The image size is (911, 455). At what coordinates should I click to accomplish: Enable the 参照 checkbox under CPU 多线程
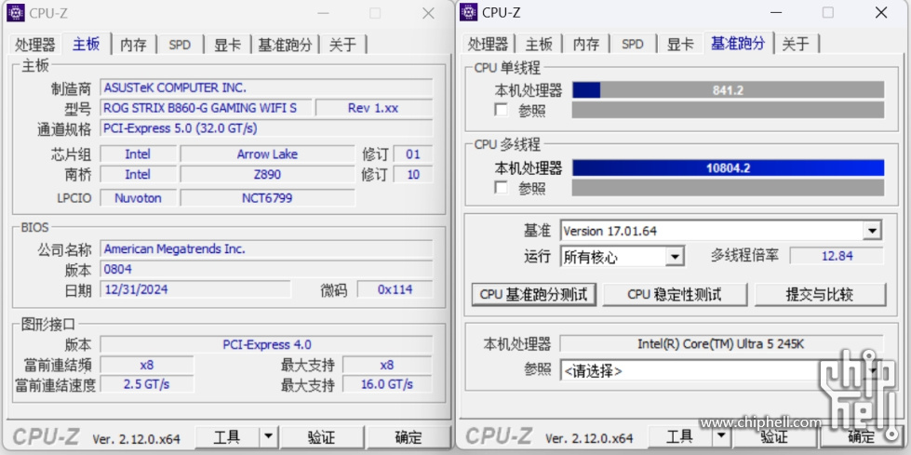pos(501,188)
